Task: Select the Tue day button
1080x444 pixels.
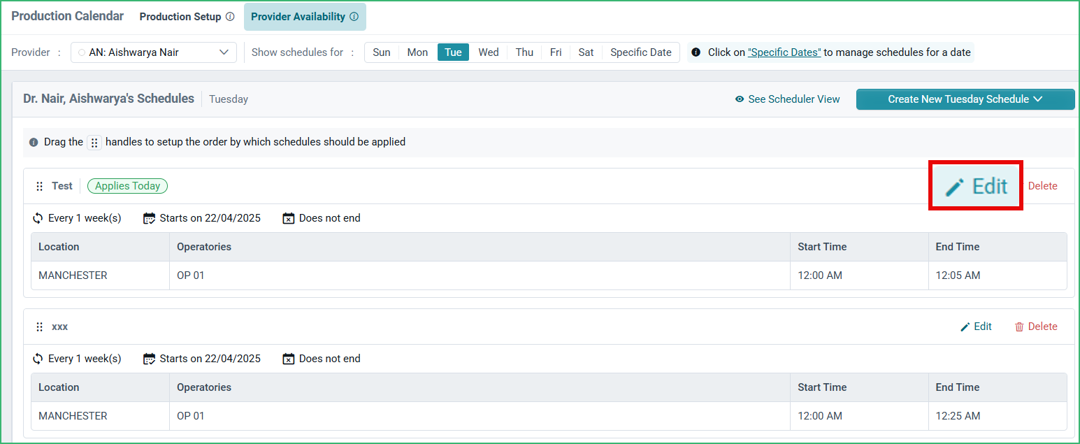Action: coord(453,52)
